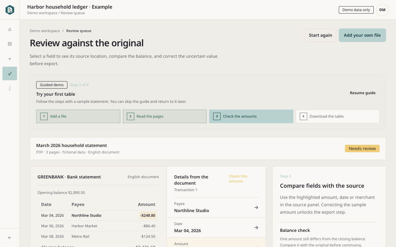Open the Home sidebar icon

[10, 29]
